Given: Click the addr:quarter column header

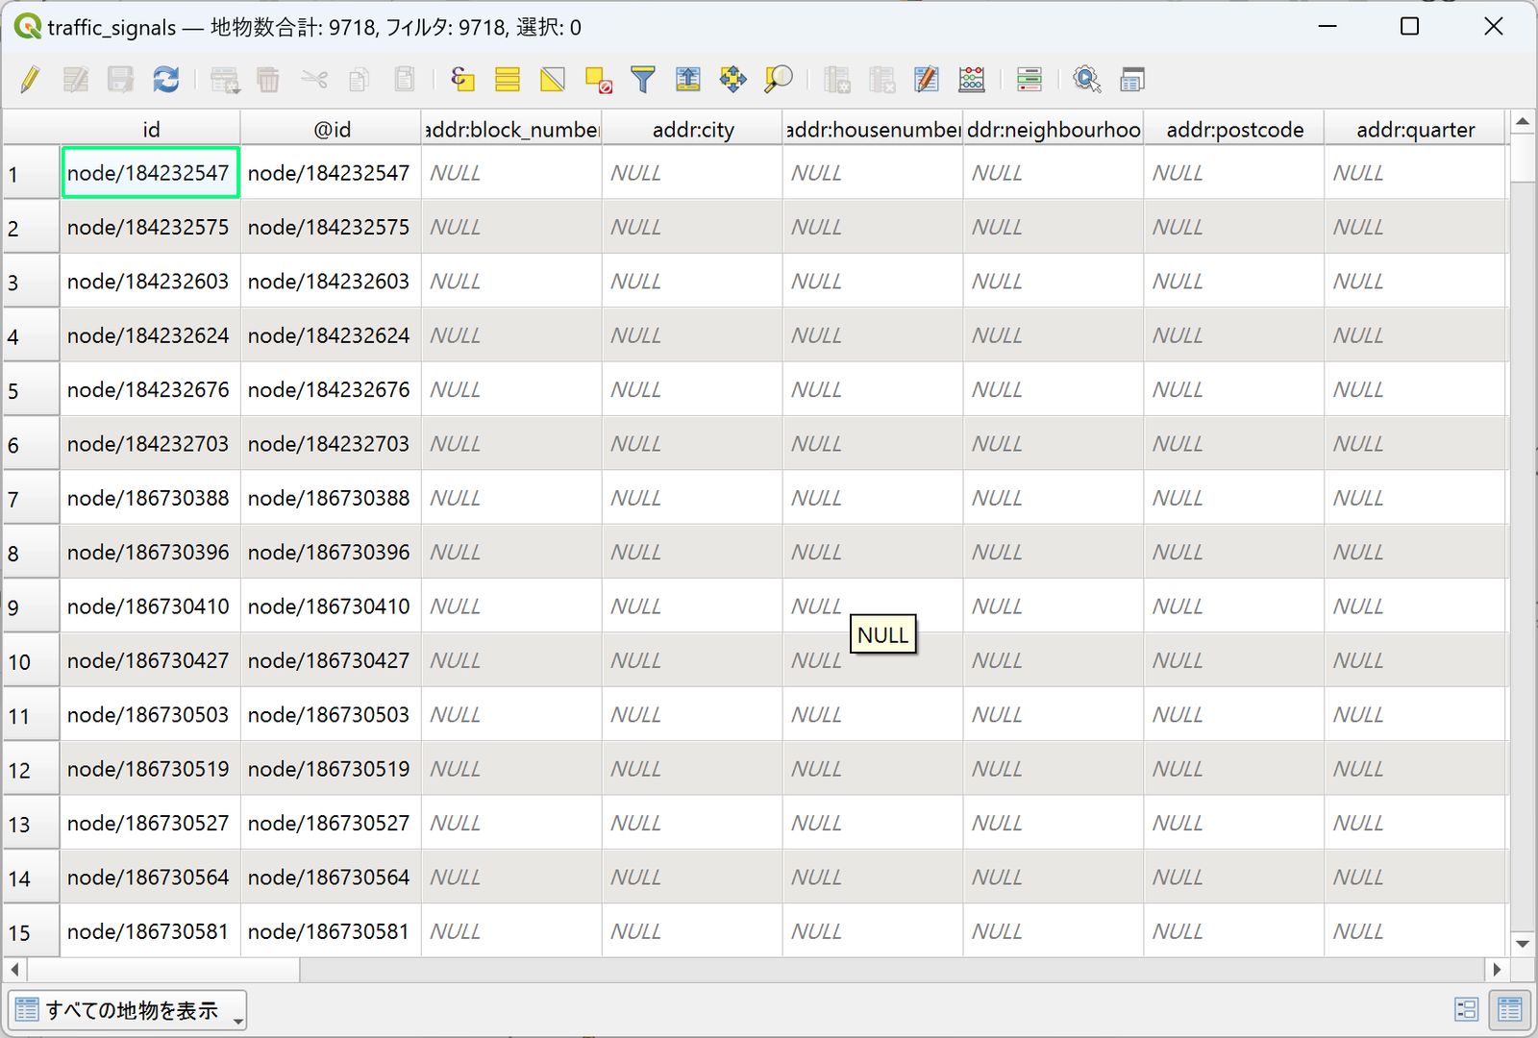Looking at the screenshot, I should pyautogui.click(x=1415, y=129).
